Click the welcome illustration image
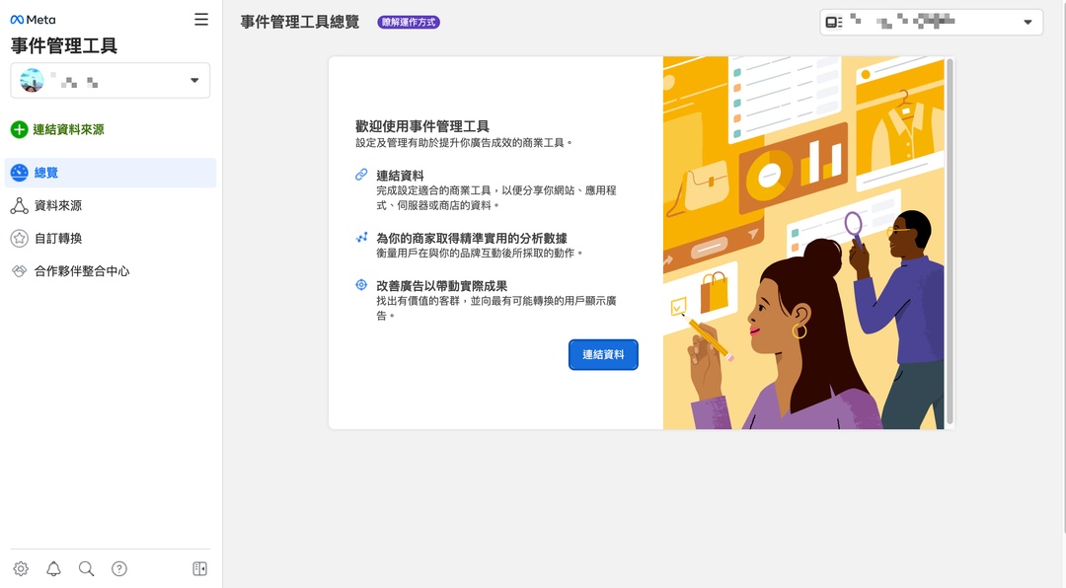This screenshot has height=588, width=1066. (803, 243)
